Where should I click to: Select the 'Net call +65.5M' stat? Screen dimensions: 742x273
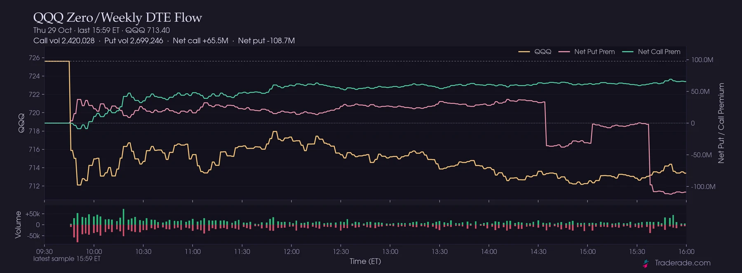click(x=200, y=41)
